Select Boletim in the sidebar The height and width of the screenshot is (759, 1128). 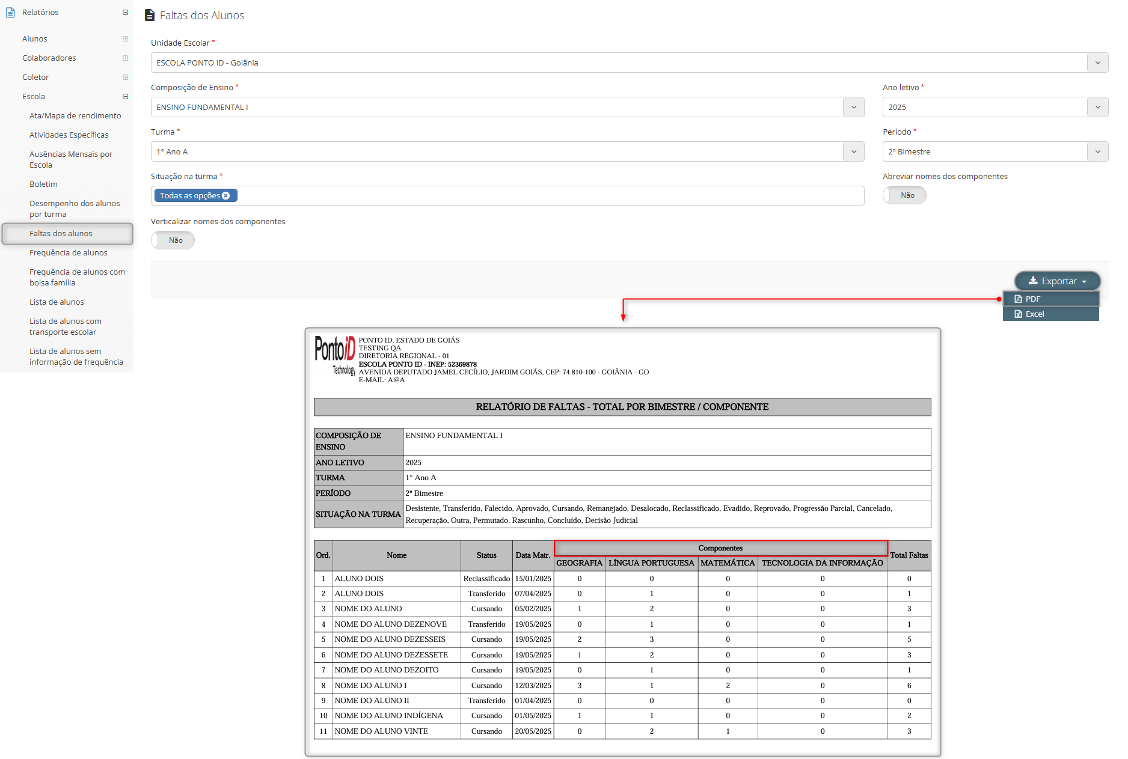tap(43, 184)
